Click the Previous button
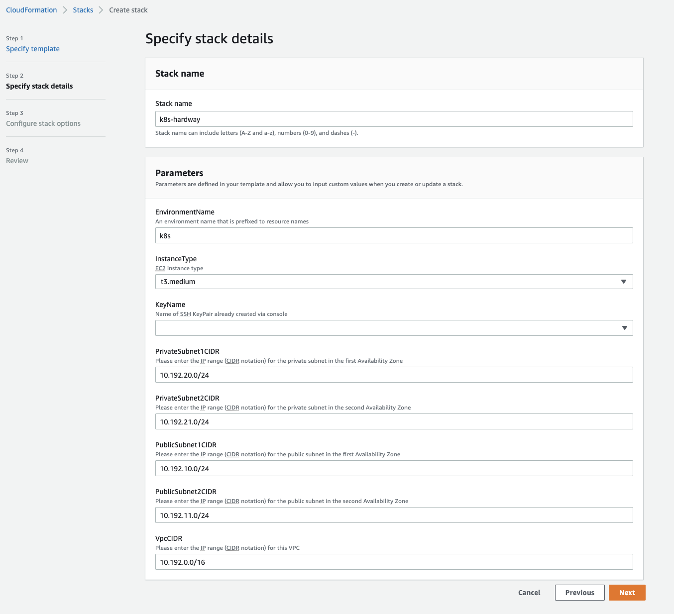This screenshot has width=674, height=614. [579, 593]
